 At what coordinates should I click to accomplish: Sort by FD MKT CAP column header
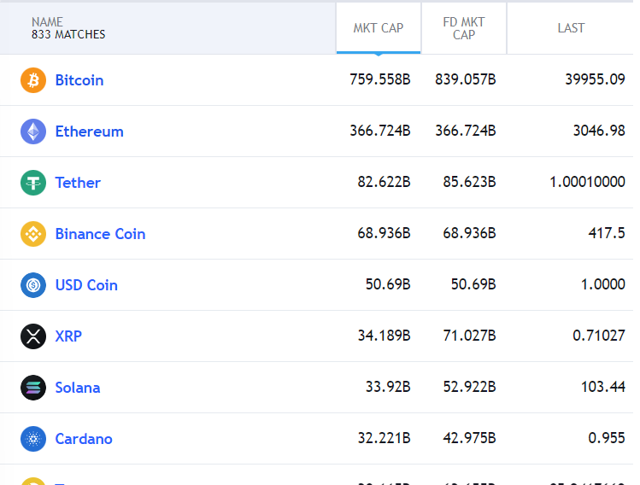464,28
